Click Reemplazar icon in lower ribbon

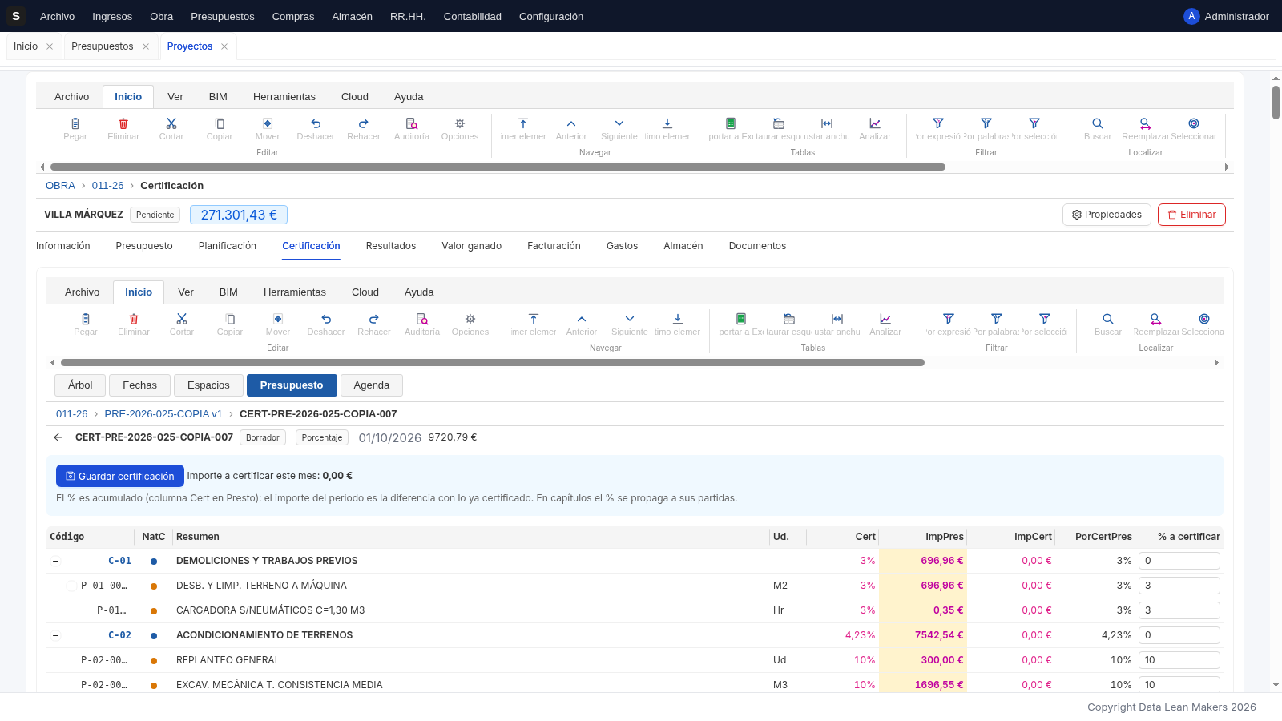[1156, 319]
